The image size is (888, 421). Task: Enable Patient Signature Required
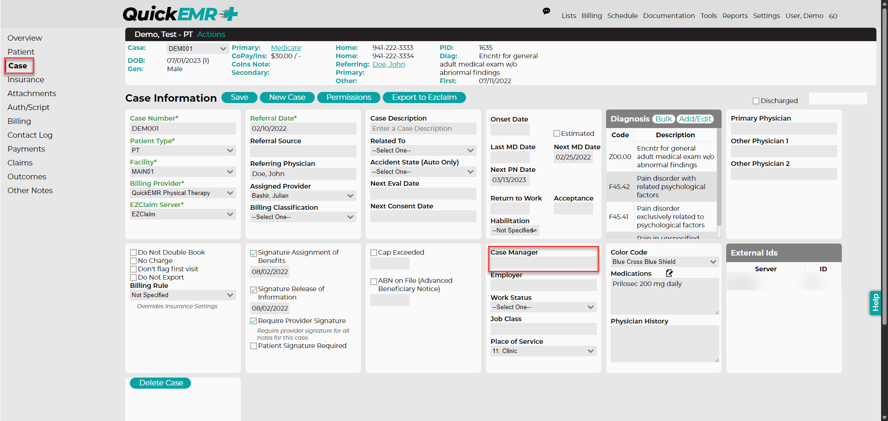click(254, 346)
